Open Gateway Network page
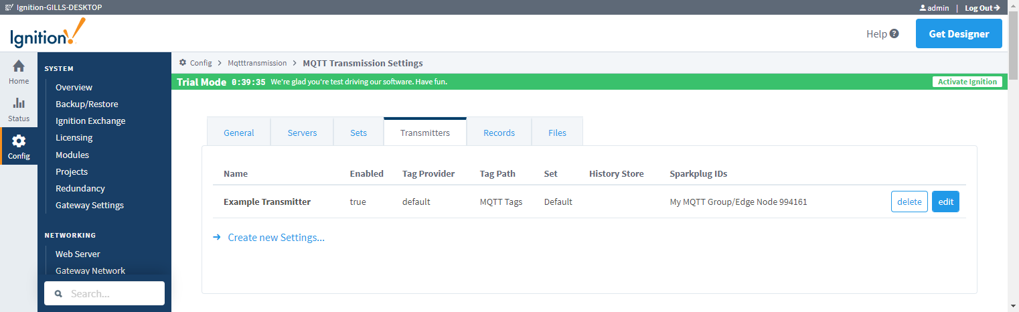This screenshot has height=312, width=1019. (90, 270)
